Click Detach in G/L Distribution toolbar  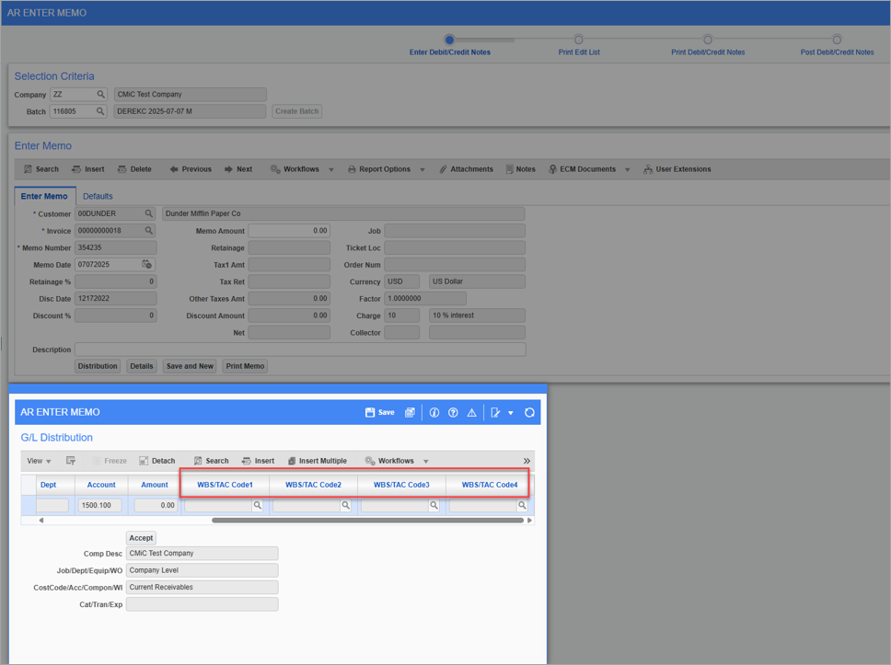pos(157,461)
